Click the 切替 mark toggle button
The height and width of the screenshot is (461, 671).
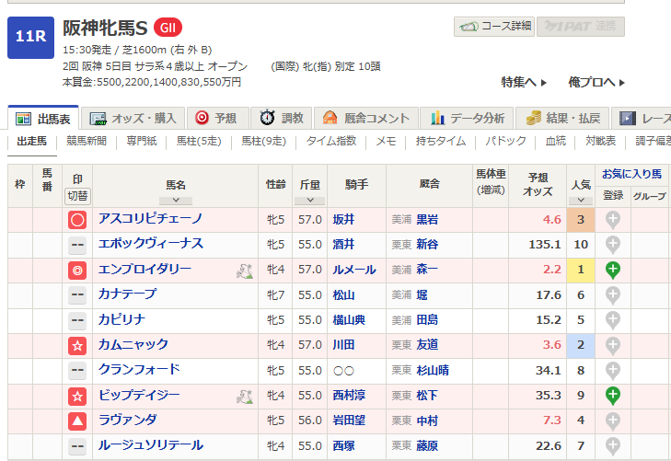(x=77, y=196)
